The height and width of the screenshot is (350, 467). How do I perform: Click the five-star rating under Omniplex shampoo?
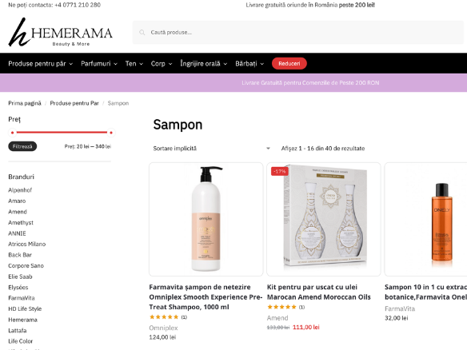pyautogui.click(x=164, y=317)
